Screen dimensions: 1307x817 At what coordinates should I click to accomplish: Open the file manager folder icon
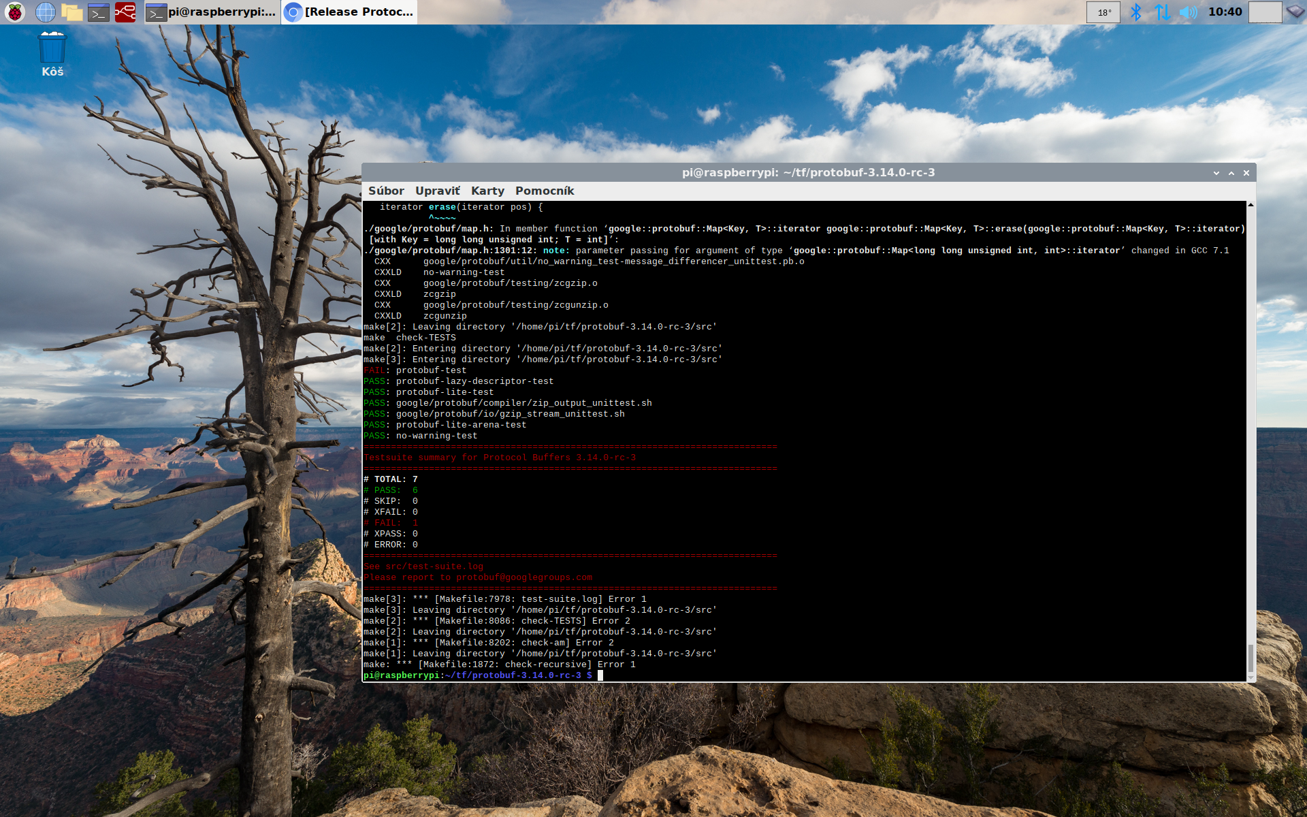coord(71,12)
